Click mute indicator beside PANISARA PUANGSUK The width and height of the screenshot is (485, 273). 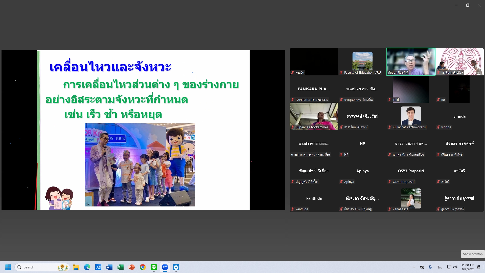[x=292, y=100]
